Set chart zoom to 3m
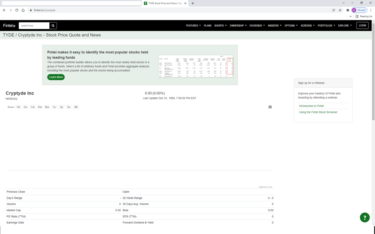This screenshot has width=375, height=234. point(40,107)
